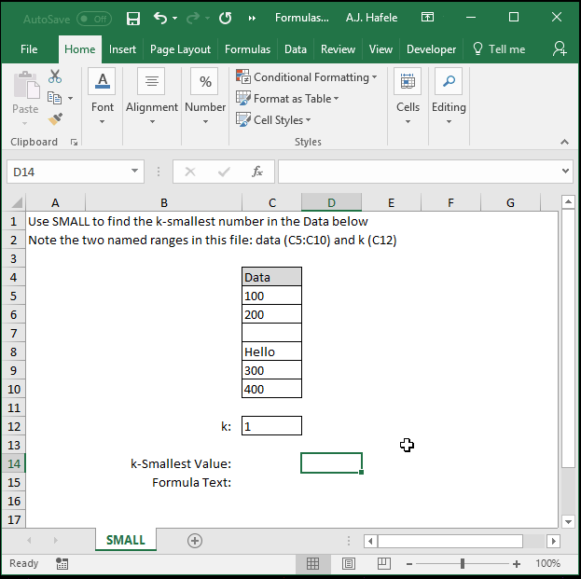This screenshot has height=579, width=581.
Task: Click zoom out minus button
Action: click(409, 564)
